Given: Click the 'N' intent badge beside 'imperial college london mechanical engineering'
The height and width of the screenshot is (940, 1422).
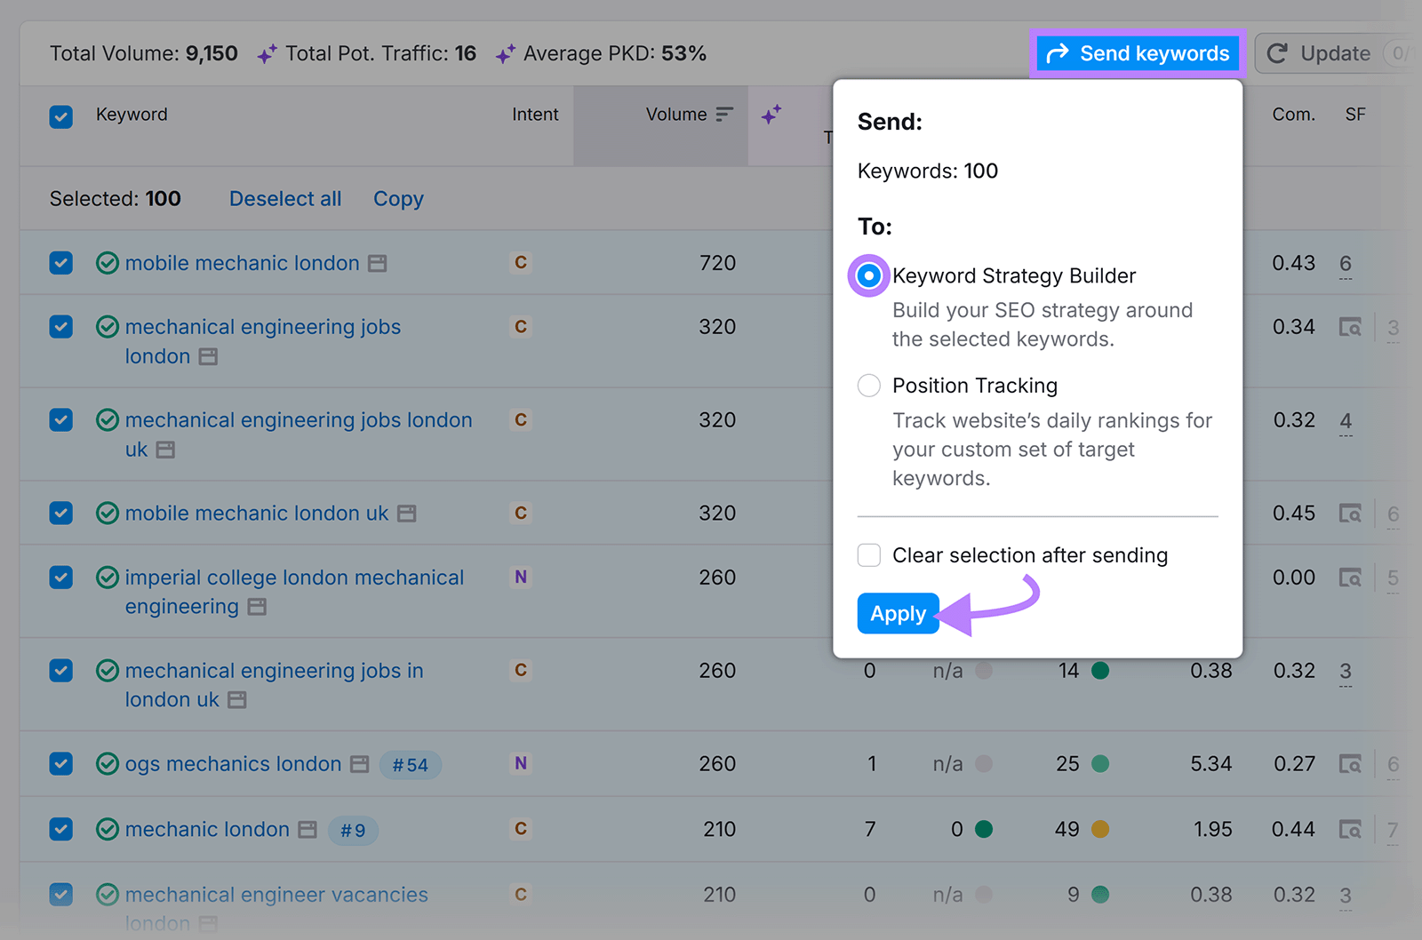Looking at the screenshot, I should coord(521,577).
